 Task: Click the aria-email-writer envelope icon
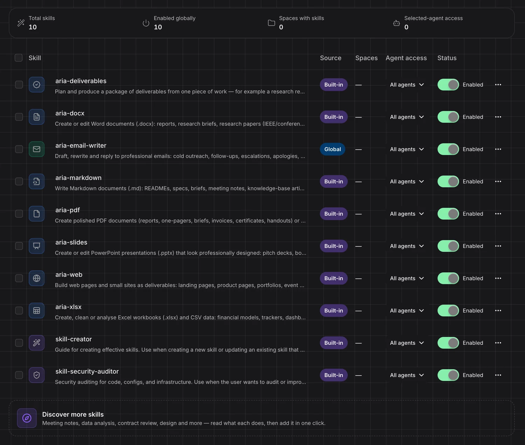[x=36, y=149]
